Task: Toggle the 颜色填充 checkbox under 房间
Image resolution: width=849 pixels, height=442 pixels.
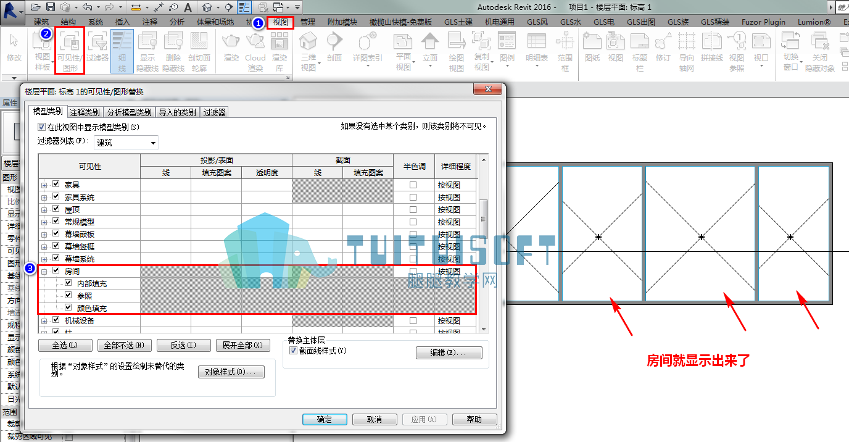Action: click(68, 308)
